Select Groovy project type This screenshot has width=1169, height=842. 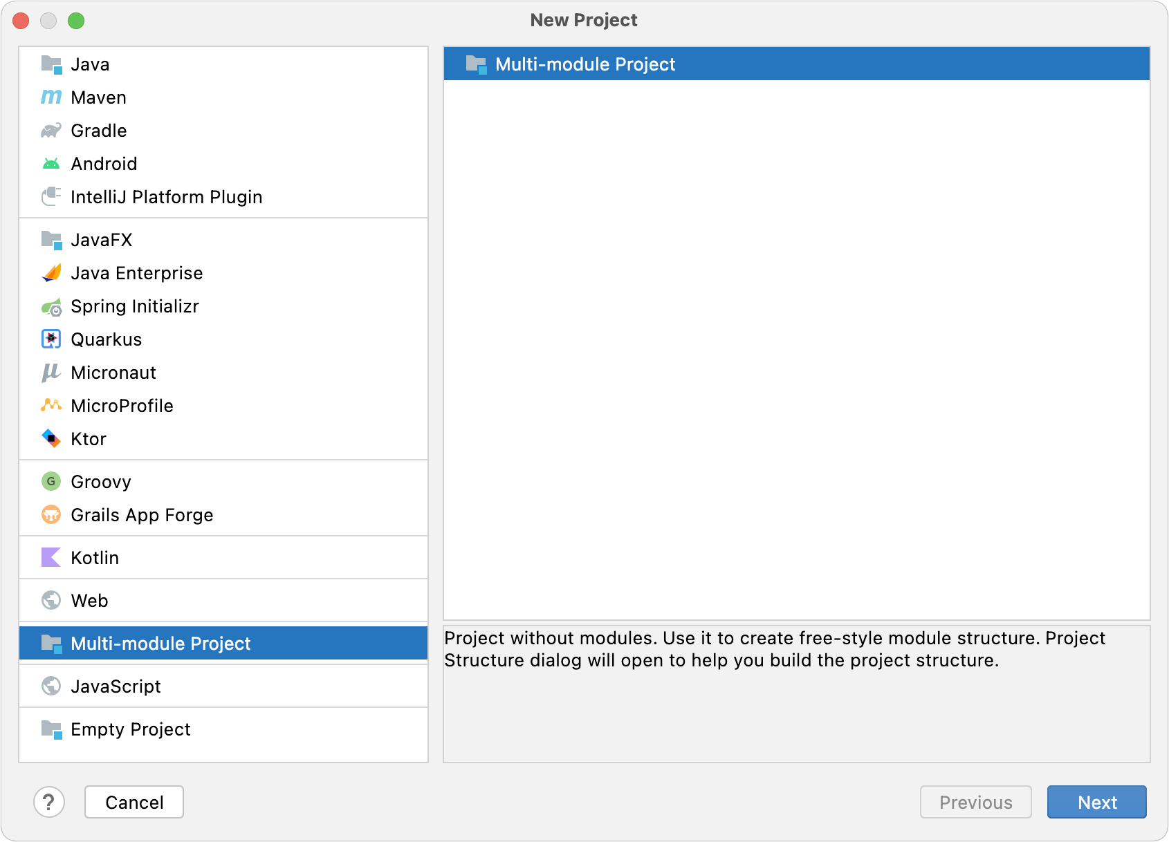click(x=223, y=482)
